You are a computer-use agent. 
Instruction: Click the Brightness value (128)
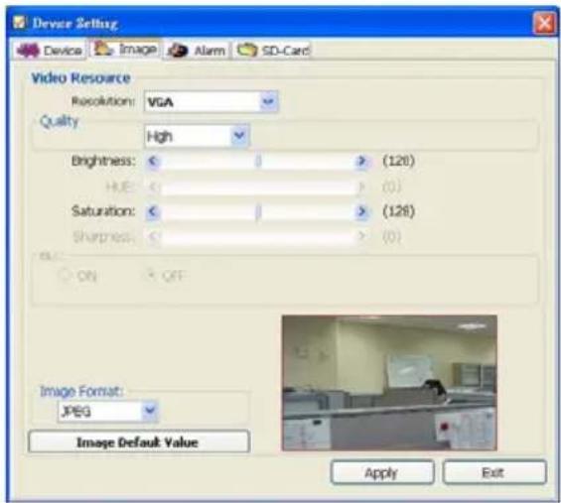(x=398, y=161)
